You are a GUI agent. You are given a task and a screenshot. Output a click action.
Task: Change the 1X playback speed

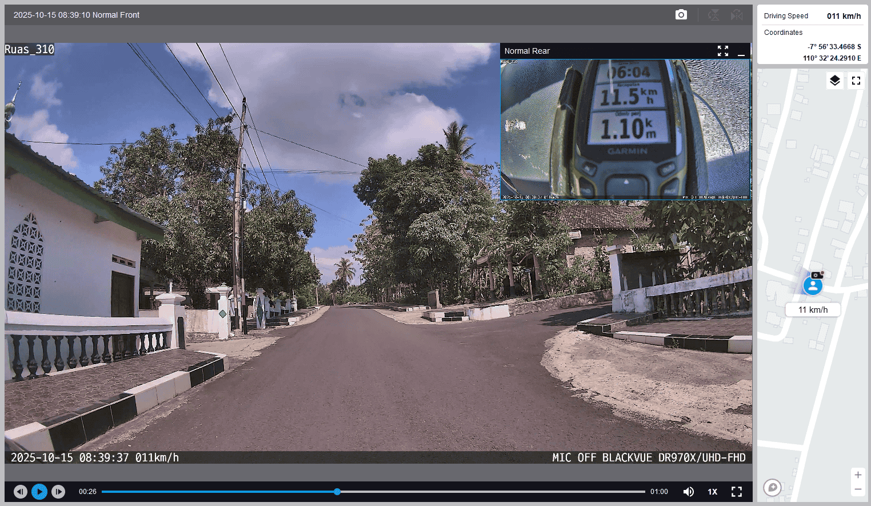[x=712, y=492]
